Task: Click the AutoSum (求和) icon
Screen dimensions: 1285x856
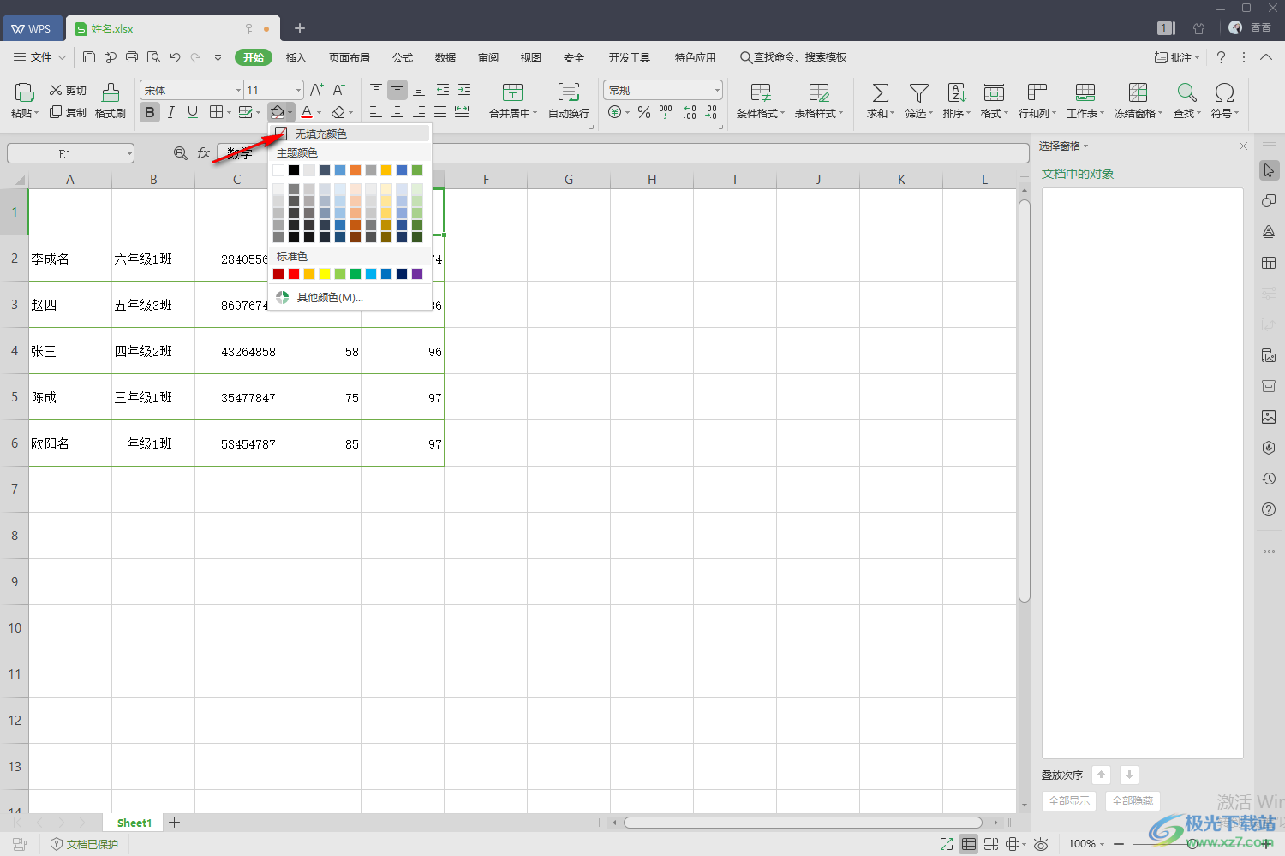Action: pyautogui.click(x=881, y=92)
